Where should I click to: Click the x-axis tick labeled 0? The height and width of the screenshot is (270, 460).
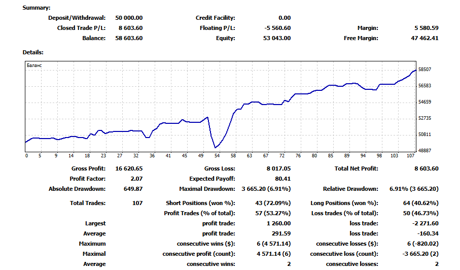click(x=27, y=155)
